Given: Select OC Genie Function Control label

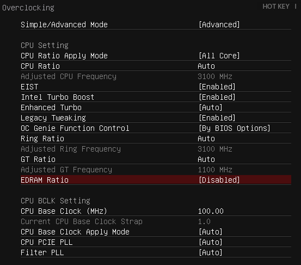Looking at the screenshot, I should pos(75,129).
